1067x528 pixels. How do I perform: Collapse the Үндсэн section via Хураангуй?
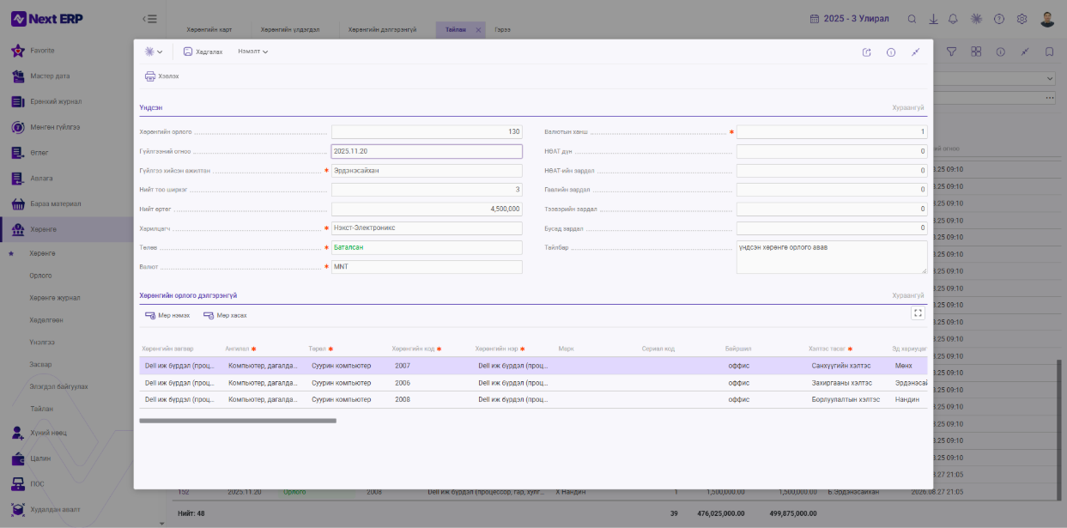908,107
